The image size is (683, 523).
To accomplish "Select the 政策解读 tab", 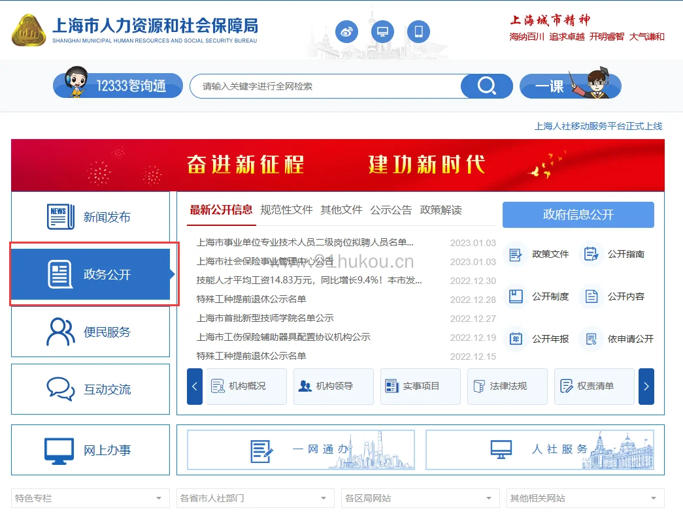I will point(441,210).
